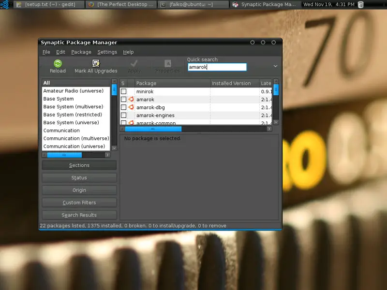Click the package list vertical scrollbar thumb
This screenshot has width=387, height=290.
276,89
